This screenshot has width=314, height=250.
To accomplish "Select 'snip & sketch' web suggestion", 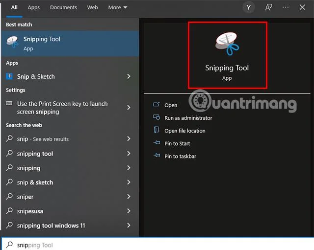I will click(x=70, y=182).
